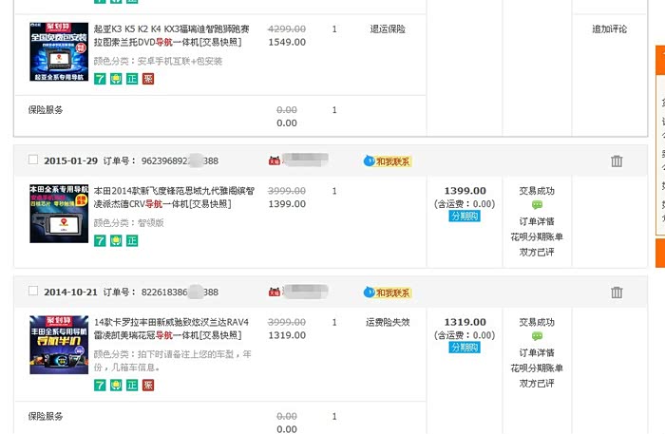This screenshot has height=434, width=665.
Task: Click 分期购 button on the 1319.00 order
Action: (465, 348)
